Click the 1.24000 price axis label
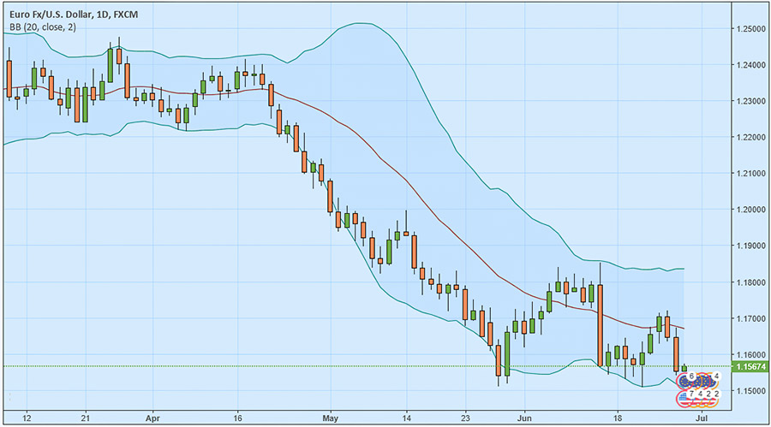Image resolution: width=771 pixels, height=427 pixels. point(750,65)
